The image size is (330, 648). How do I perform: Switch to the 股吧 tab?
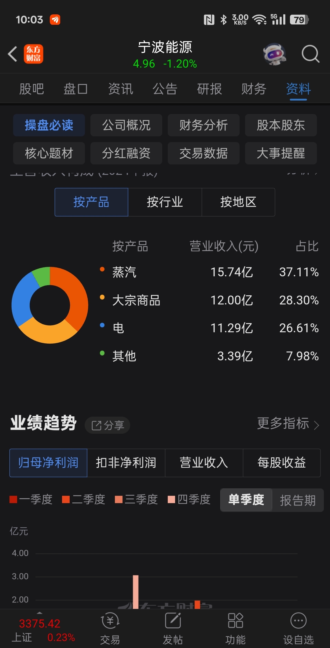pyautogui.click(x=31, y=89)
